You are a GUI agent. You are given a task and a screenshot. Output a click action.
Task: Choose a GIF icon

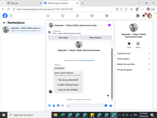click(63, 105)
